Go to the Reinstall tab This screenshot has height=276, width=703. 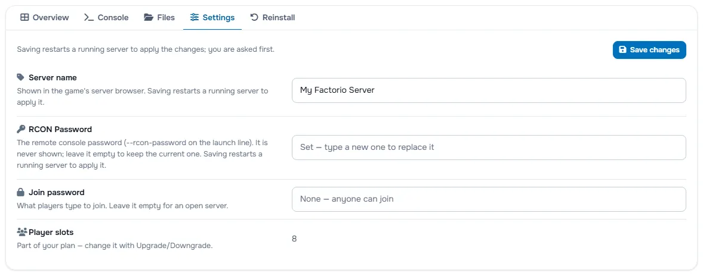click(x=272, y=17)
